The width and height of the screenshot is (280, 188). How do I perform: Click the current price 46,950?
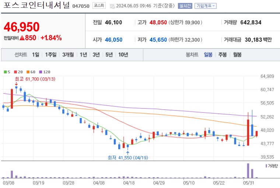click(x=22, y=27)
